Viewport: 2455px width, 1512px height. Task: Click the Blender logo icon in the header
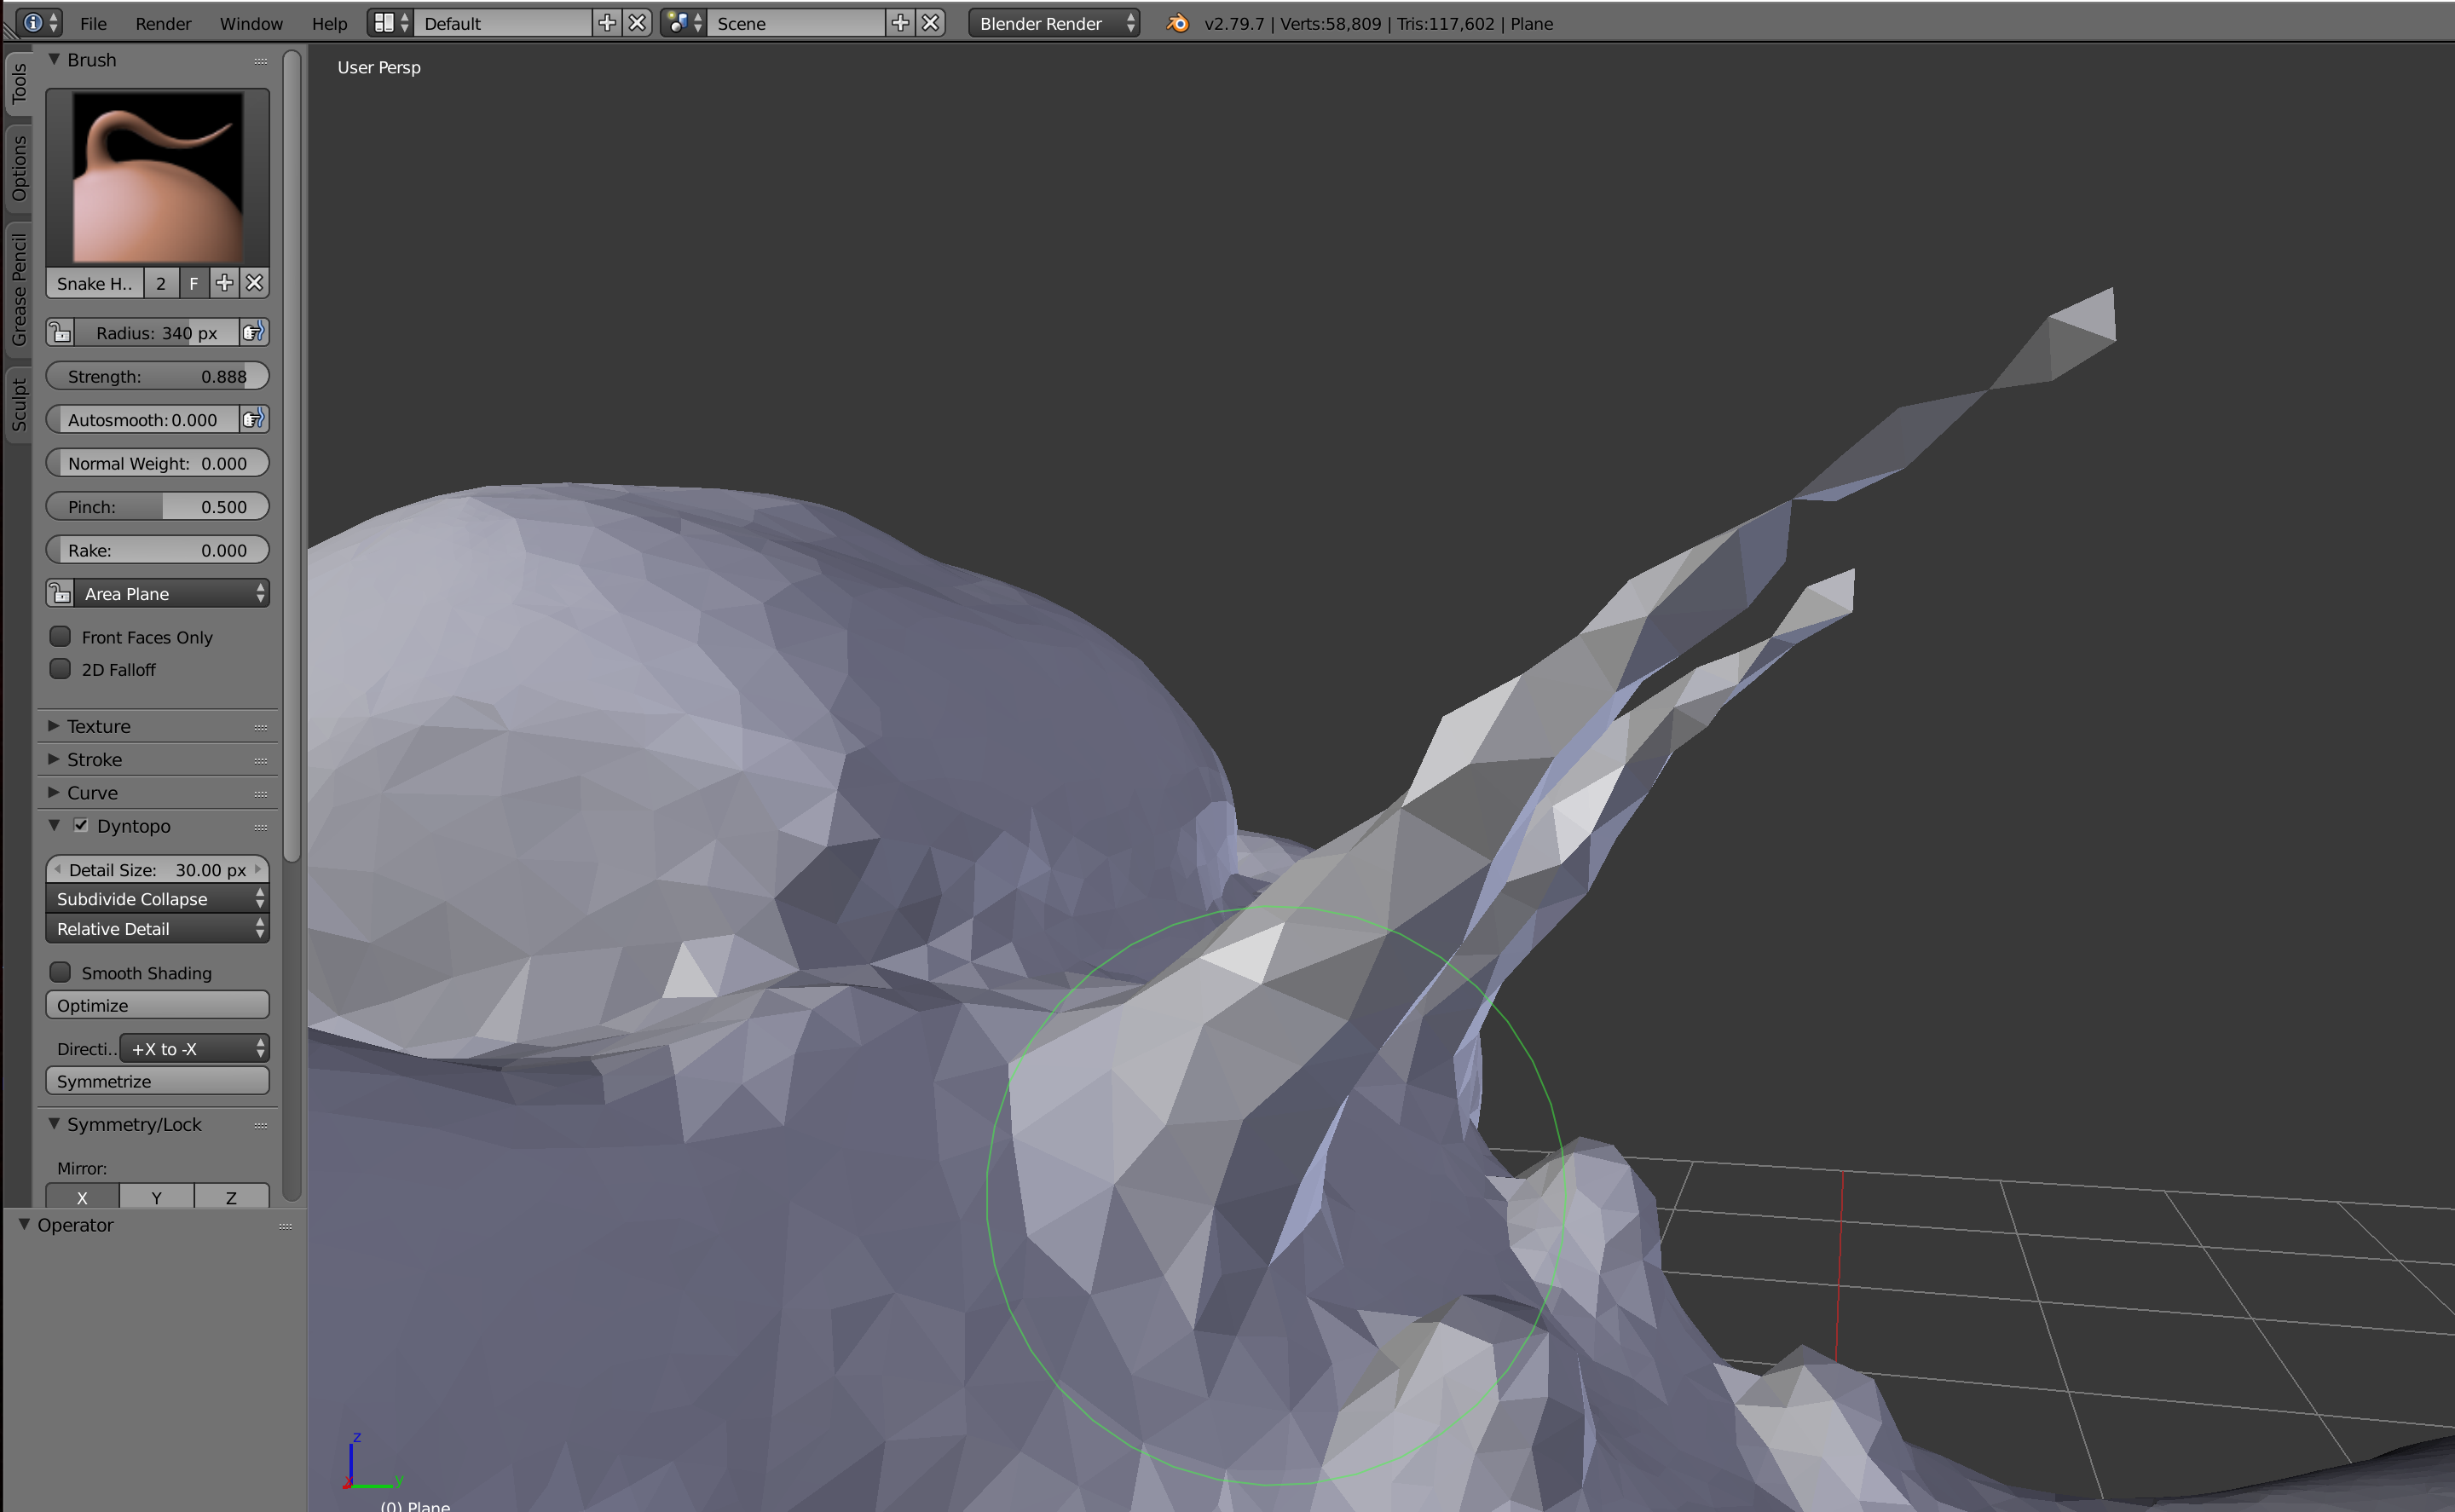tap(1177, 23)
